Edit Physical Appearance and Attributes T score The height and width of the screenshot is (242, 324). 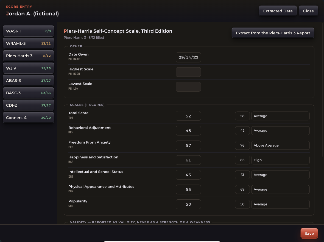pyautogui.click(x=188, y=189)
